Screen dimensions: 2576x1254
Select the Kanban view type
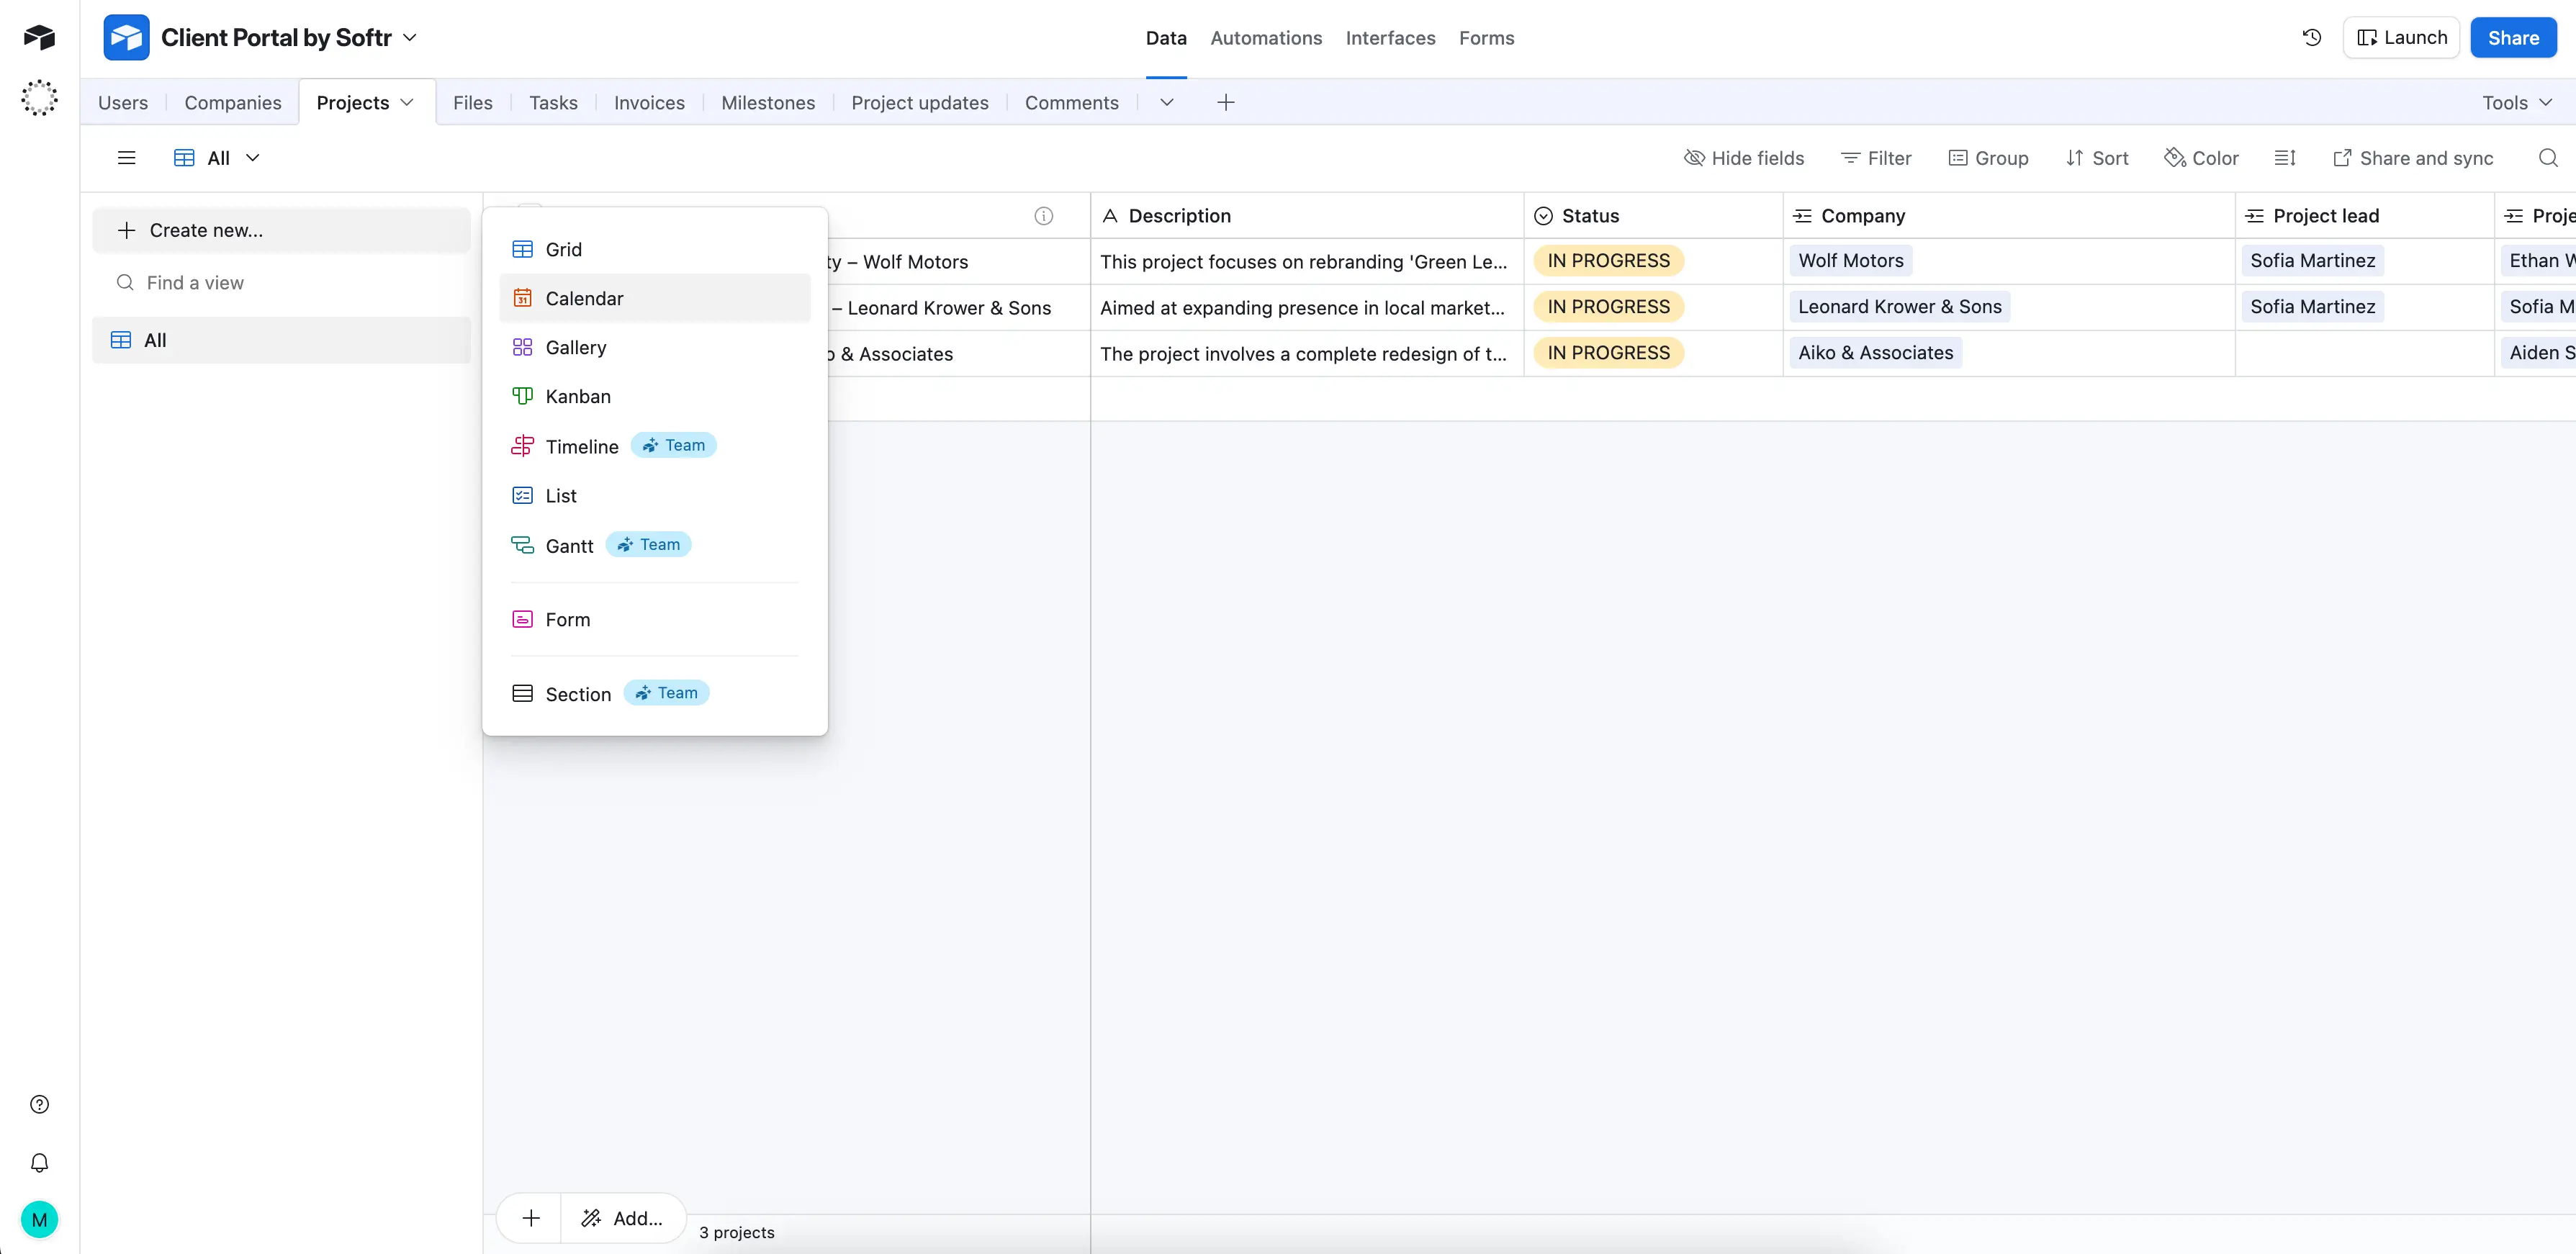[578, 396]
